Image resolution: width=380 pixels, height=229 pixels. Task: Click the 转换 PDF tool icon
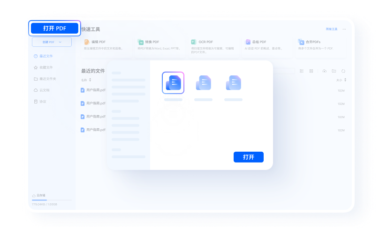point(141,42)
